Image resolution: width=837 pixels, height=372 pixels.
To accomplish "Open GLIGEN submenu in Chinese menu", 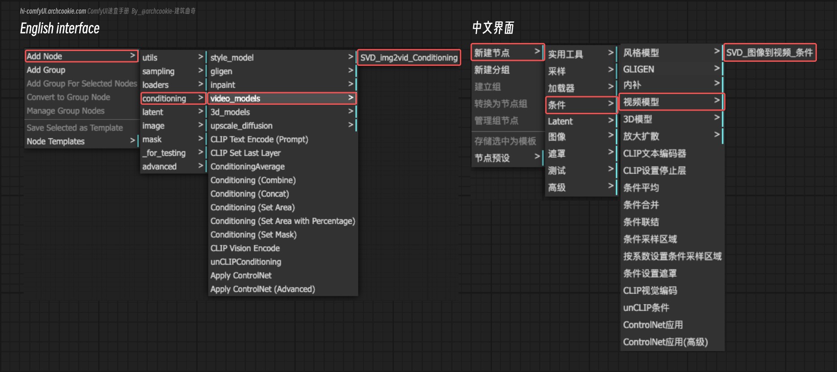I will [x=672, y=69].
